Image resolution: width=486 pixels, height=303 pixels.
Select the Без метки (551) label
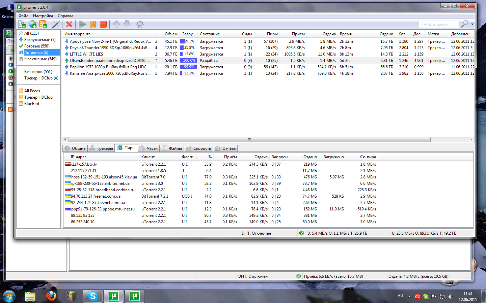tap(38, 72)
